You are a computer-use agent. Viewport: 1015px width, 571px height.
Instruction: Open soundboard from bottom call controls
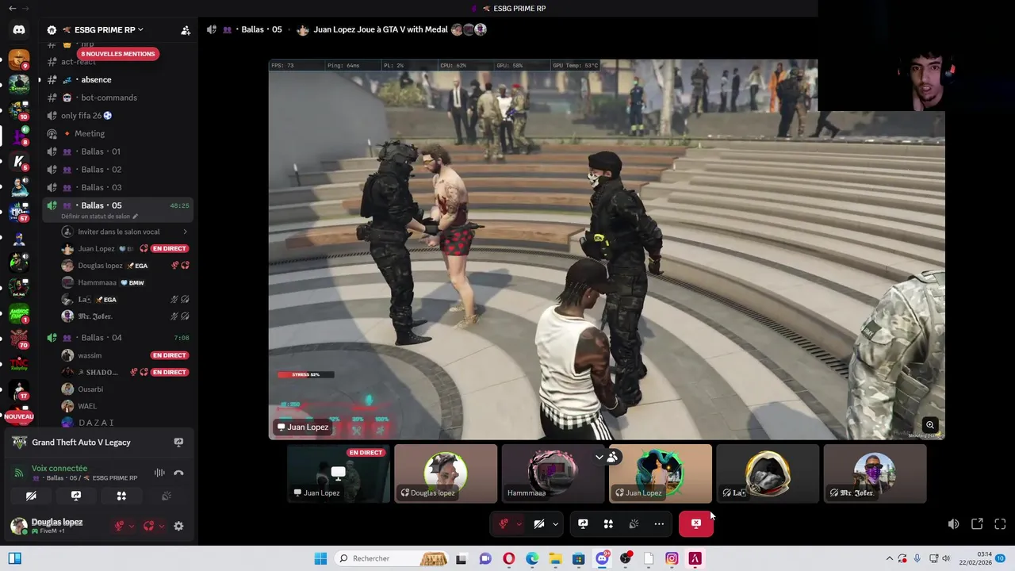click(x=634, y=523)
